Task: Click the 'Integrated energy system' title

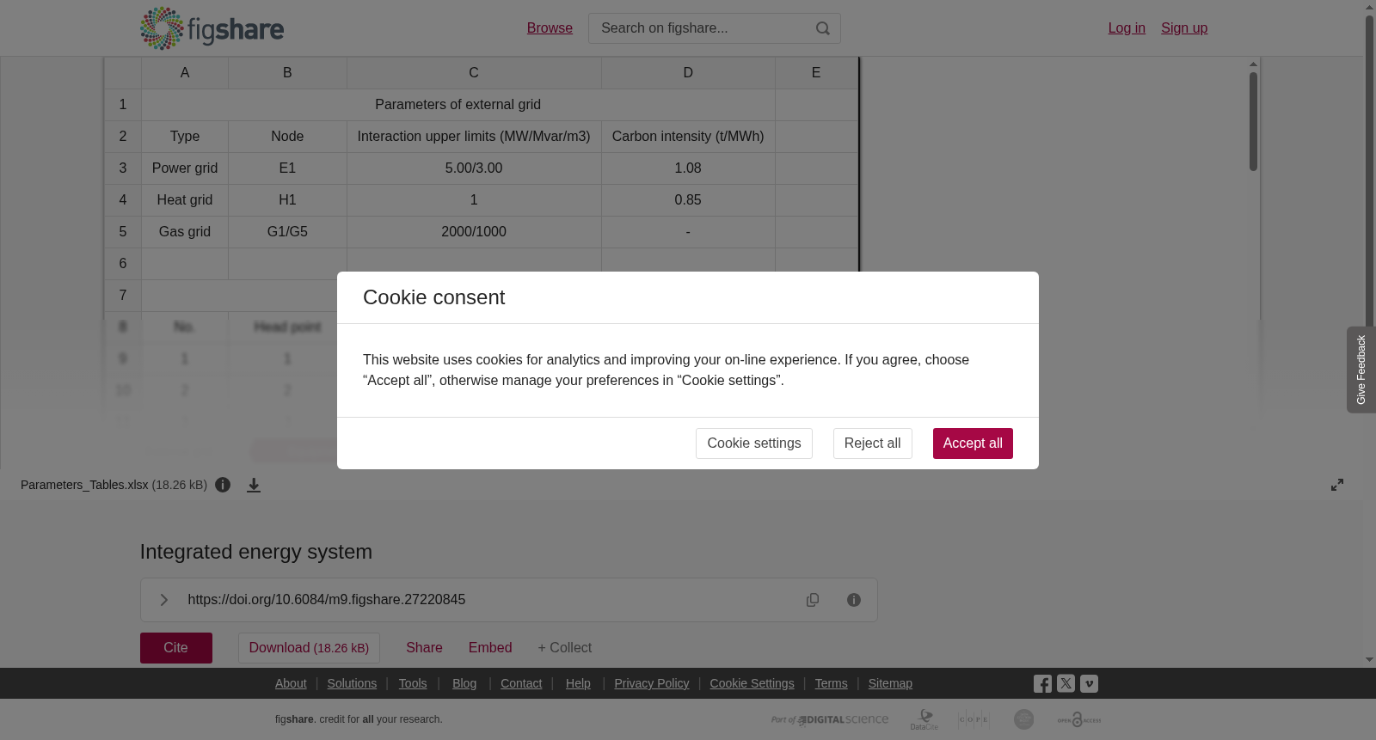Action: [x=256, y=552]
